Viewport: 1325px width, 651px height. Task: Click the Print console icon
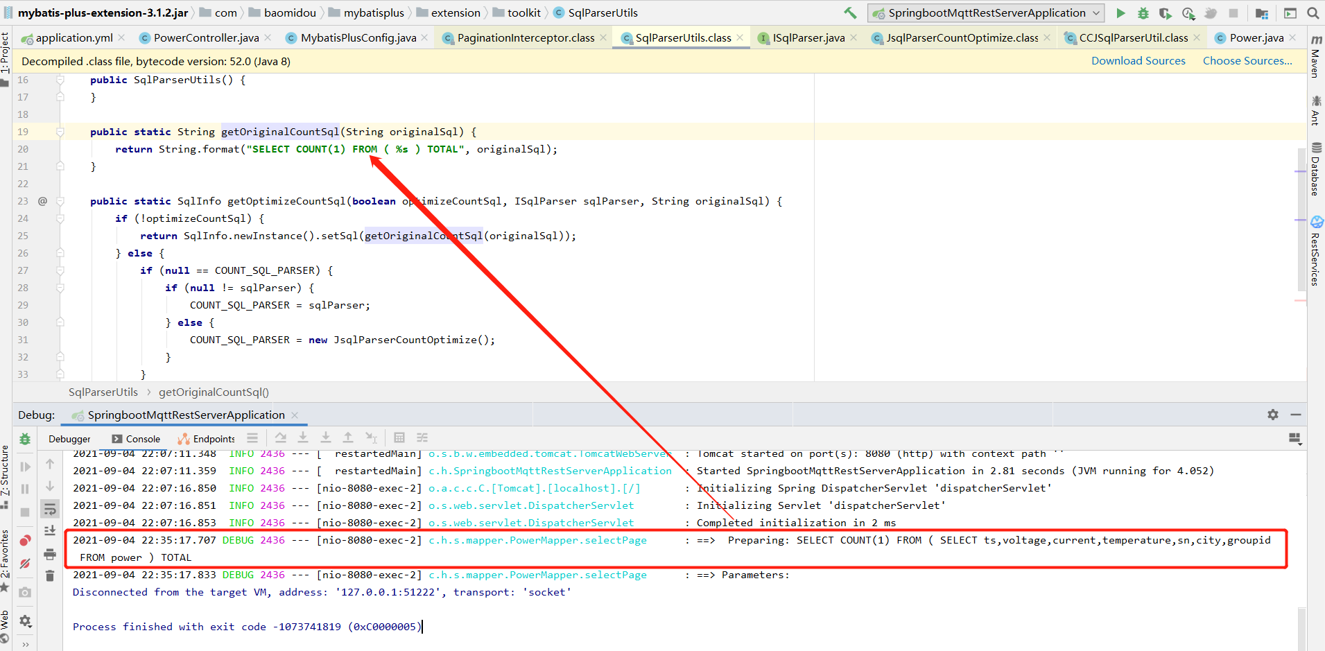point(50,554)
